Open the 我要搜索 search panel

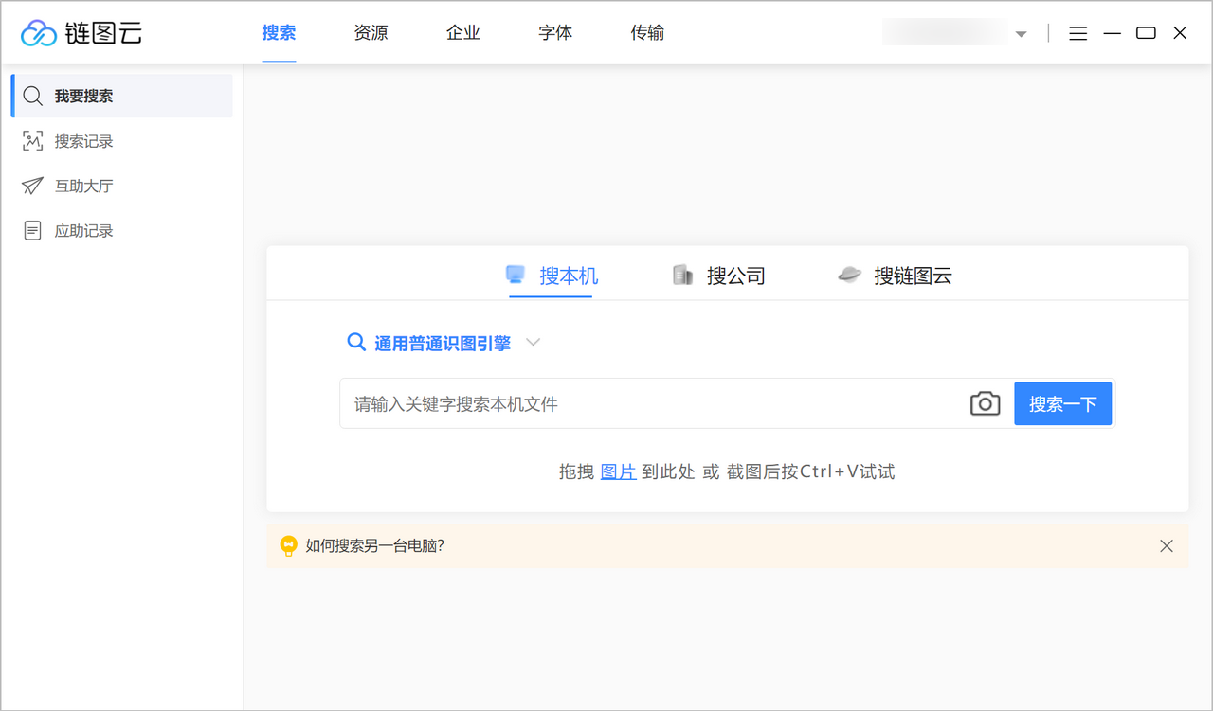pyautogui.click(x=84, y=96)
